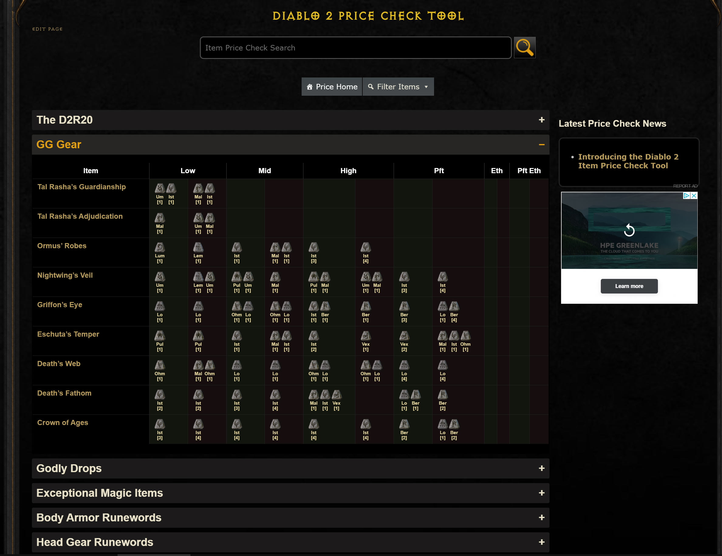This screenshot has height=556, width=722.
Task: Click the Item Price Check Search field
Action: coord(355,48)
